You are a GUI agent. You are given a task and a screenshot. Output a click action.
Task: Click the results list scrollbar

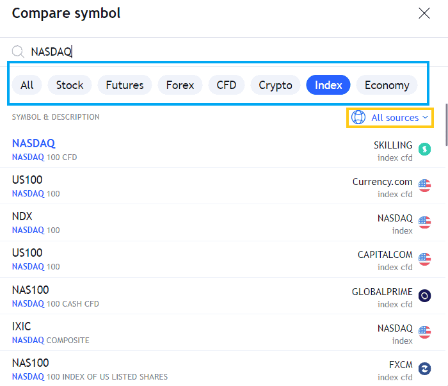click(446, 125)
